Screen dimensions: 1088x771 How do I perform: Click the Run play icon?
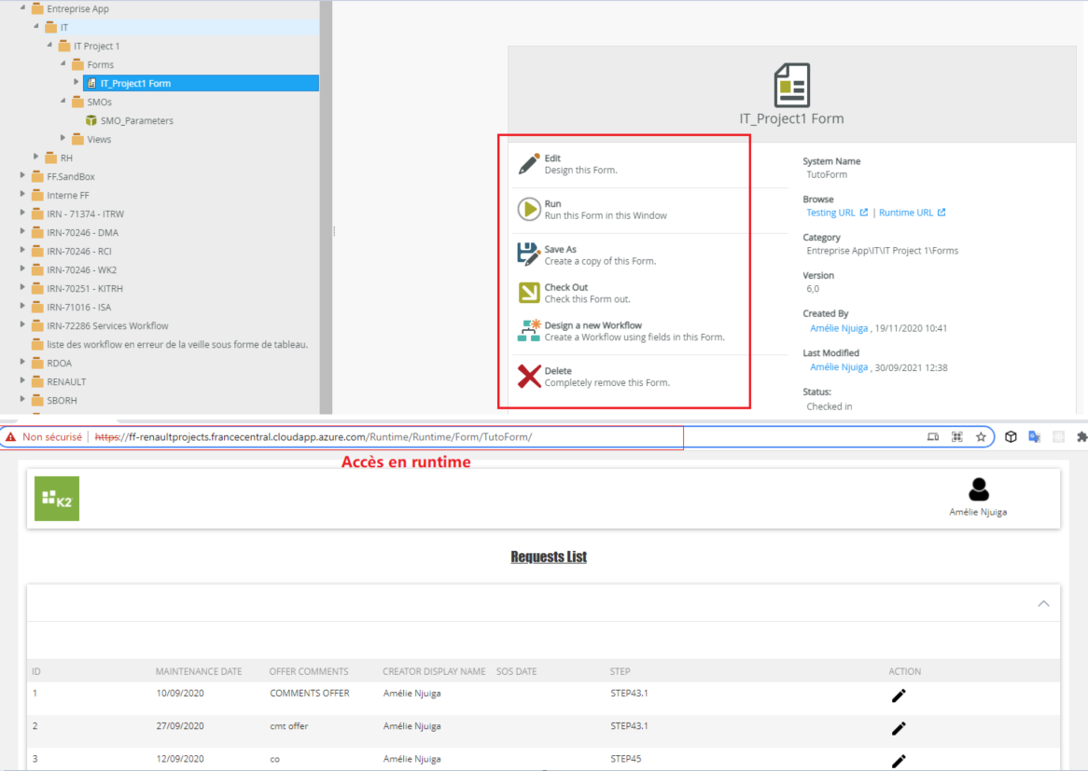(x=529, y=209)
